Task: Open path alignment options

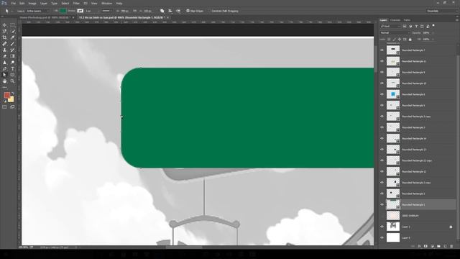Action: 170,11
